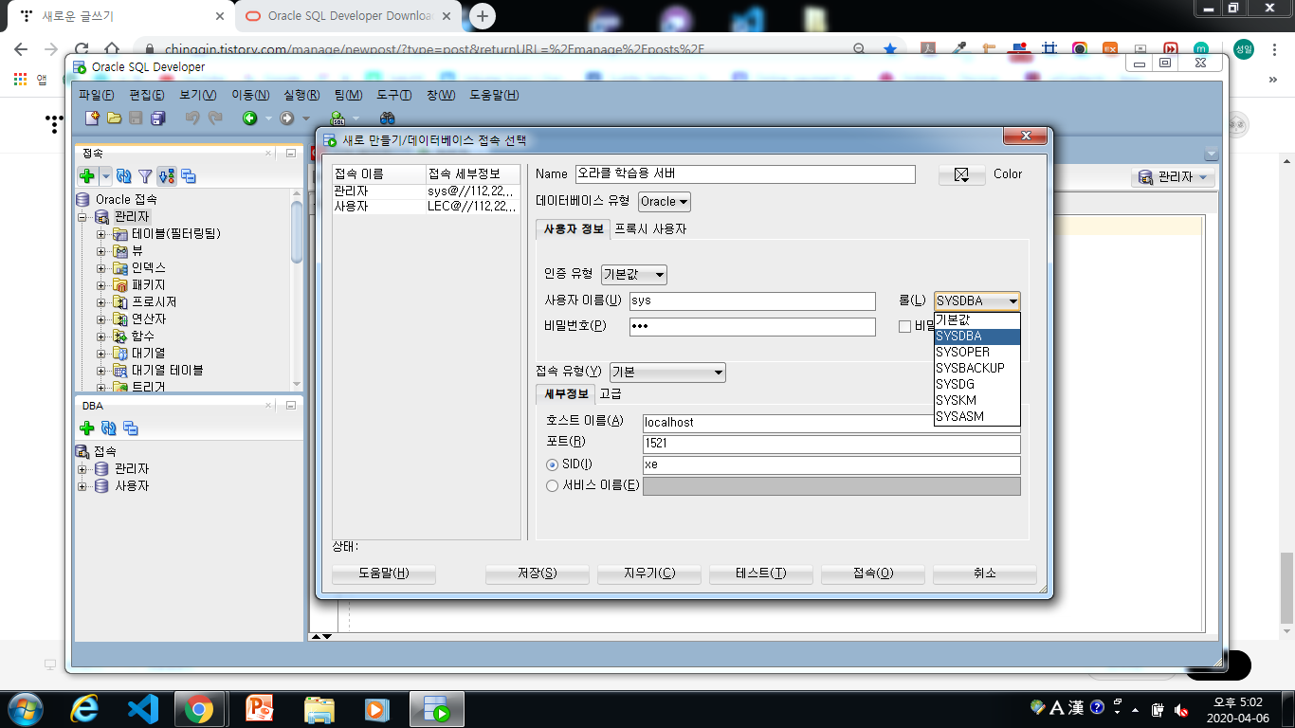Image resolution: width=1295 pixels, height=728 pixels.
Task: Choose SYSDG role option
Action: click(977, 384)
